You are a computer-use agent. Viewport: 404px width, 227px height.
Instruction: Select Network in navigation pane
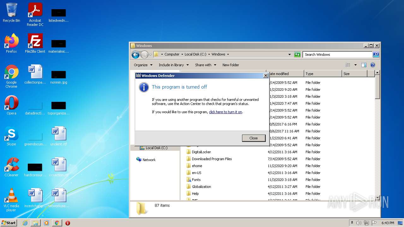tap(149, 160)
